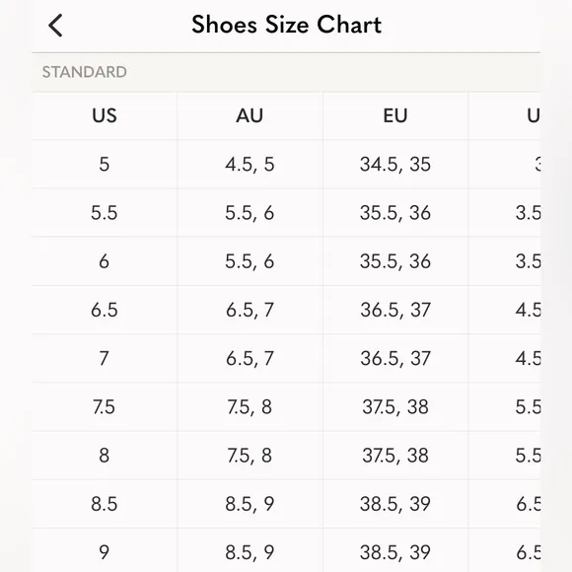The width and height of the screenshot is (572, 572).
Task: Select the US size 7.5 cell
Action: click(x=105, y=406)
